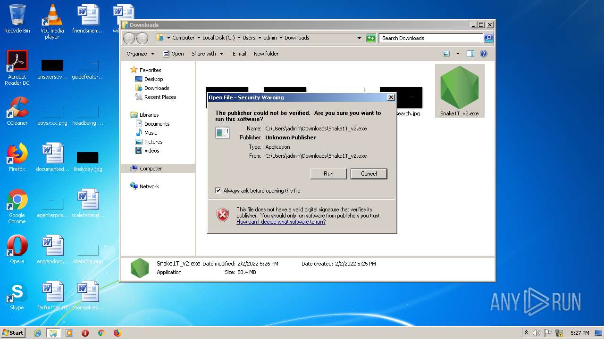Expand the Computer breadcrumb arrow
This screenshot has width=604, height=339.
[x=199, y=38]
